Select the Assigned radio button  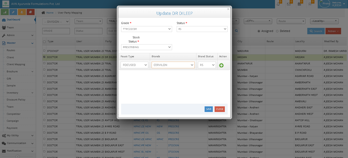[259, 31]
